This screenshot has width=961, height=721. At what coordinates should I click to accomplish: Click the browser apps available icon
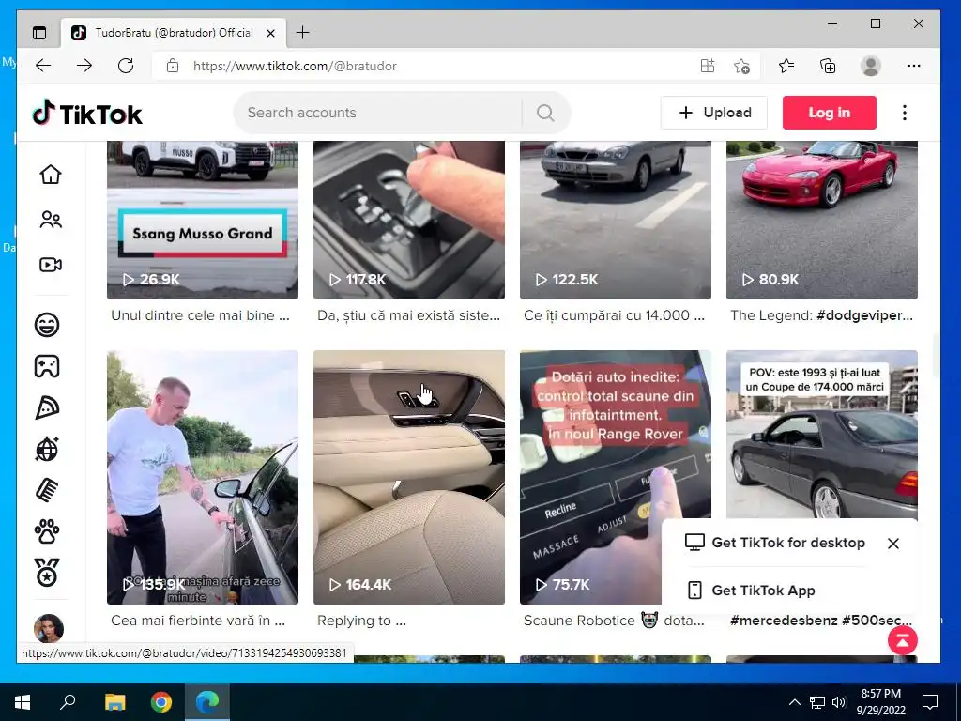point(708,66)
